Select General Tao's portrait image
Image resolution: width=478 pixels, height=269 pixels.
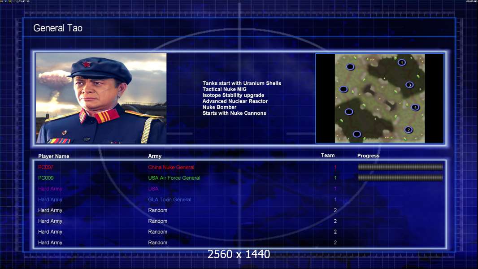pyautogui.click(x=101, y=98)
